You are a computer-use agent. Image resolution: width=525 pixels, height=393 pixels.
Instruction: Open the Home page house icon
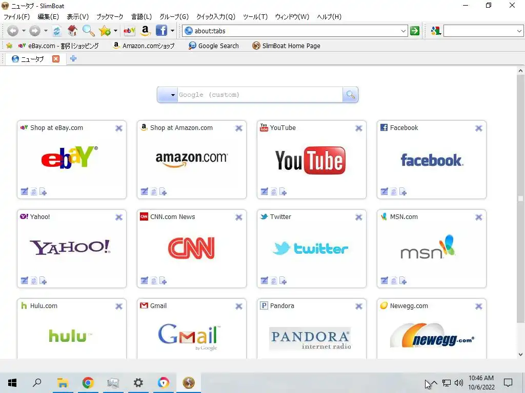(x=72, y=31)
